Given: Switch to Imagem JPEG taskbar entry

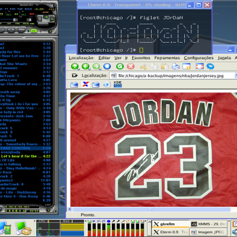Looking at the screenshot, I should pos(210,232).
